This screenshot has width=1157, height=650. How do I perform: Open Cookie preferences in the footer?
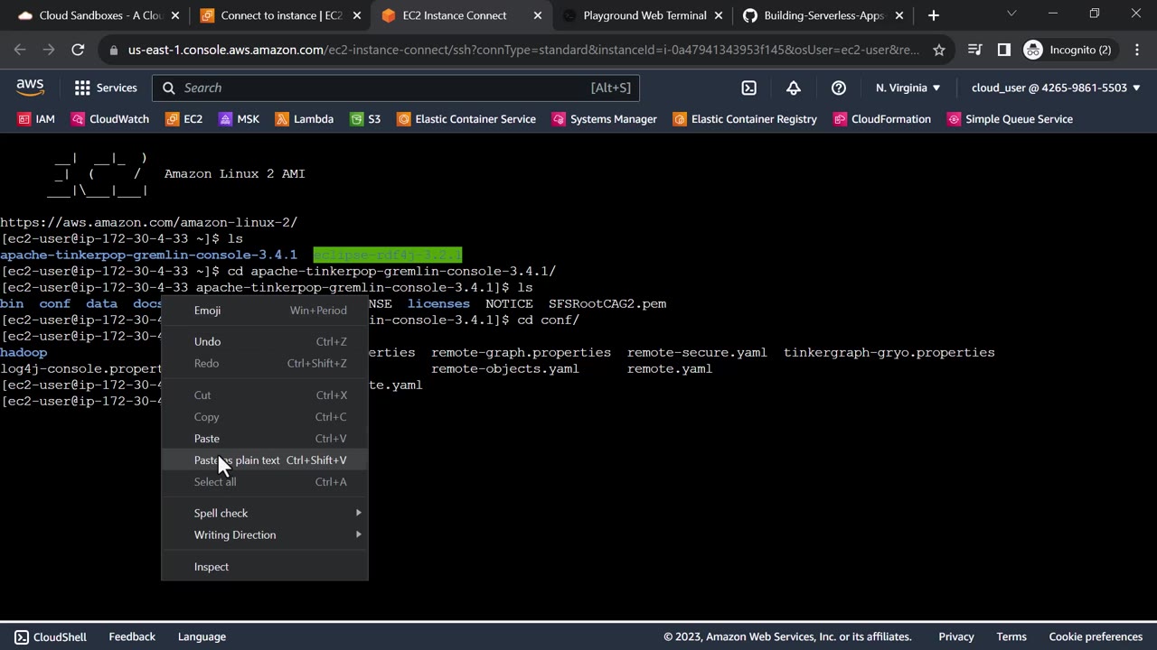click(1096, 636)
